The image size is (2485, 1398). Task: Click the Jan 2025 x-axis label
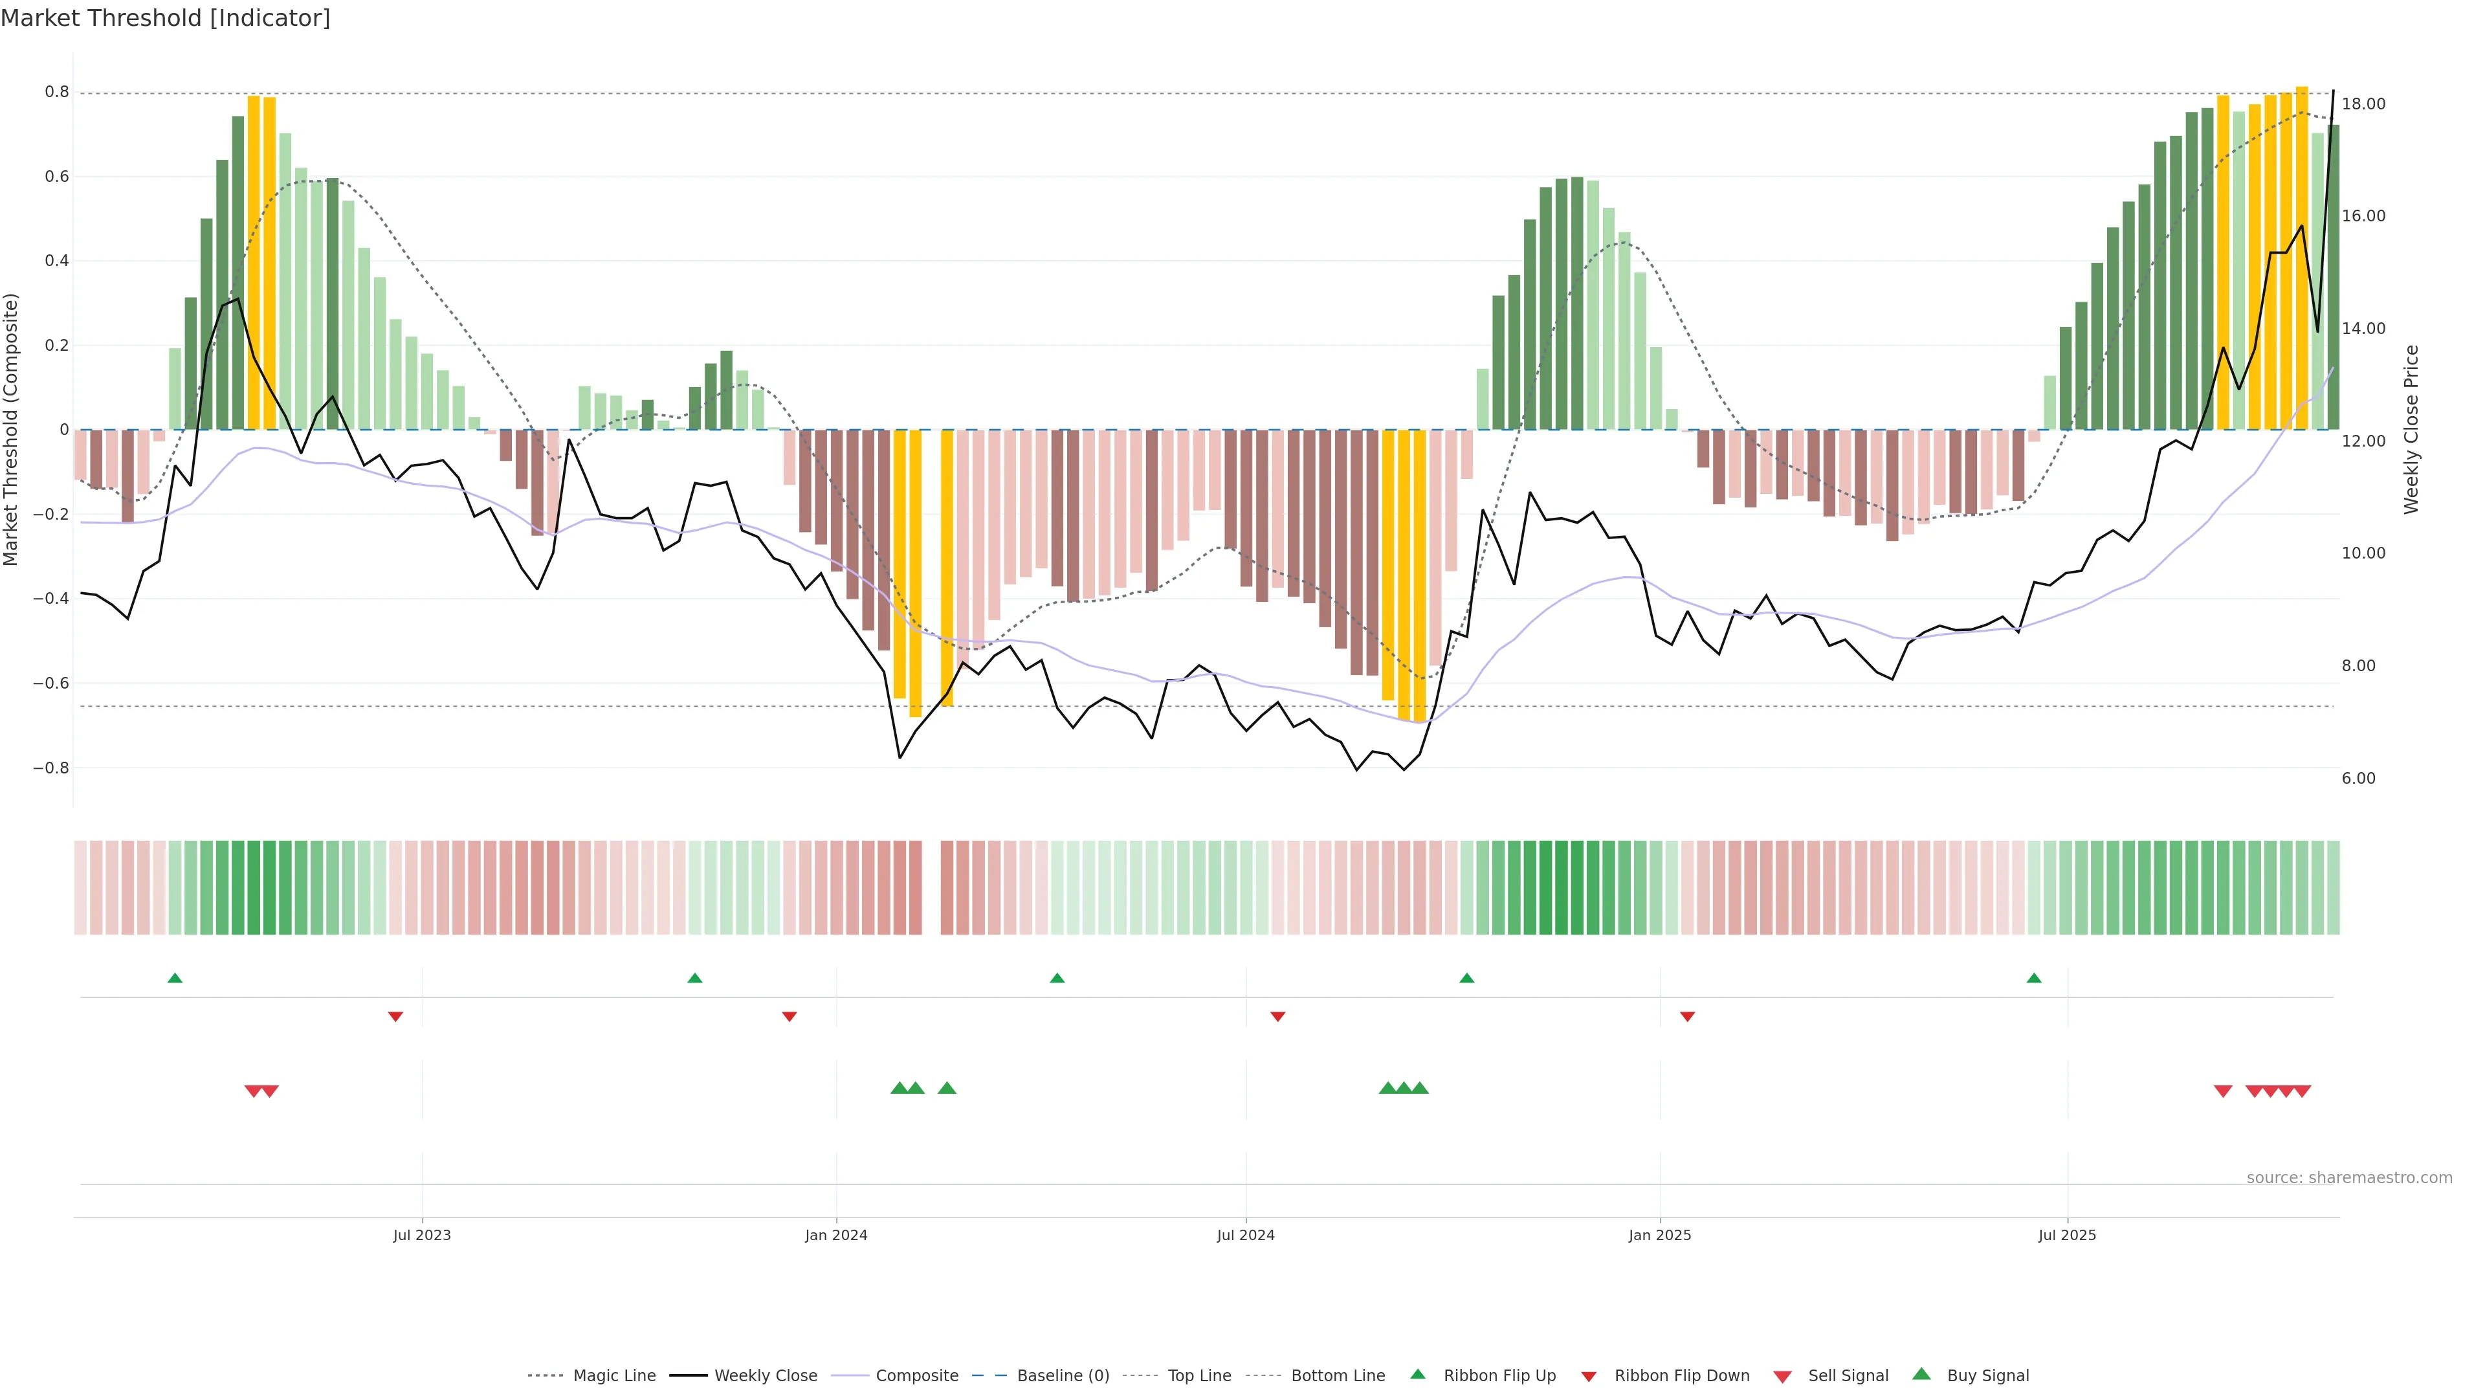pyautogui.click(x=1659, y=1235)
